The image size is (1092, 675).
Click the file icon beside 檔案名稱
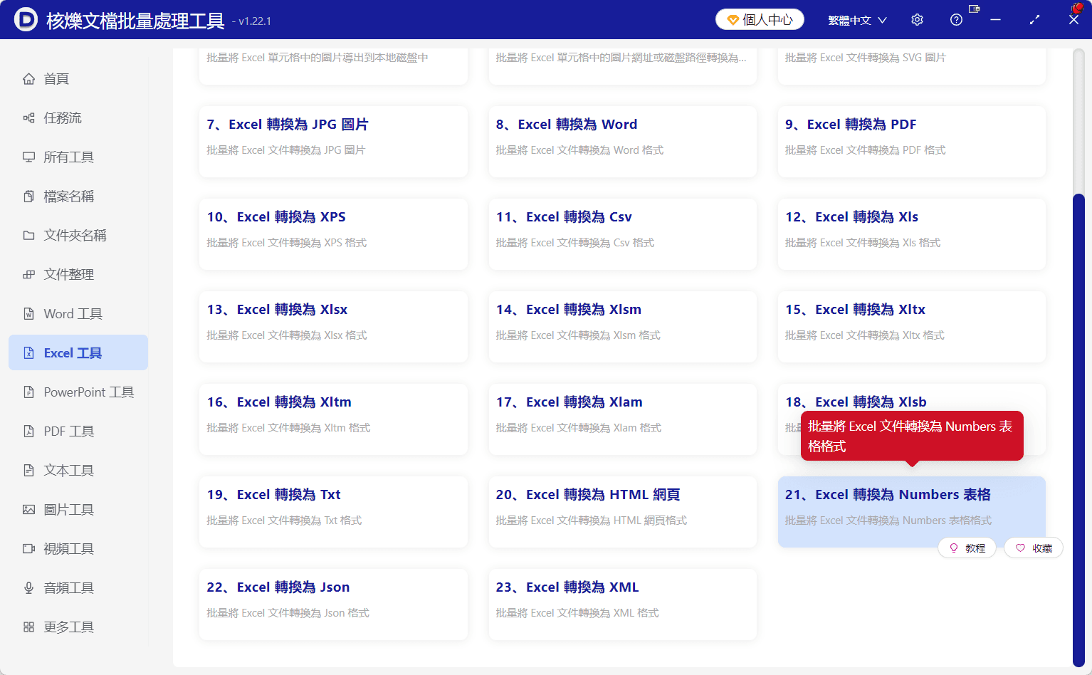(x=28, y=197)
